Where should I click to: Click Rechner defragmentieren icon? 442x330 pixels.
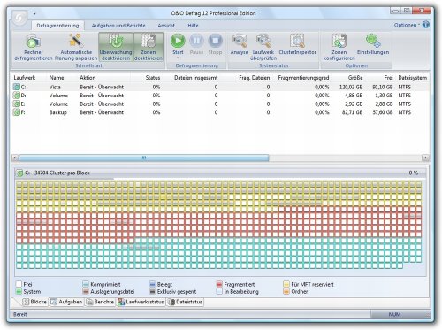pos(33,41)
